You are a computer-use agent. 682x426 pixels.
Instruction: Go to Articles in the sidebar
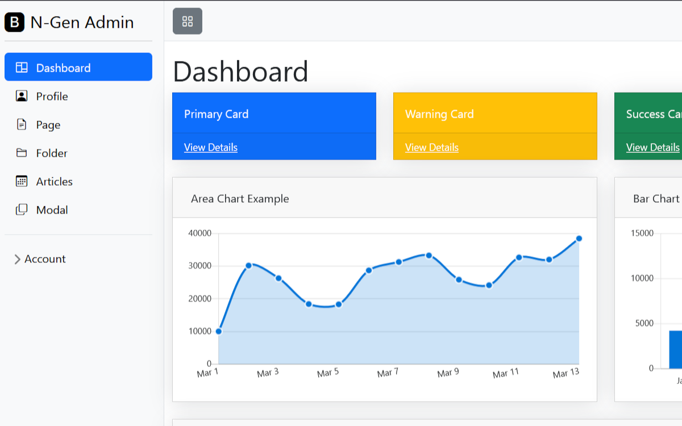[x=54, y=182]
